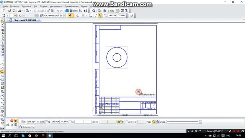Viewport: 245px width, 138px height.
Task: Click the Zoom in magnifier before the scale field
Action: pyautogui.click(x=105, y=11)
